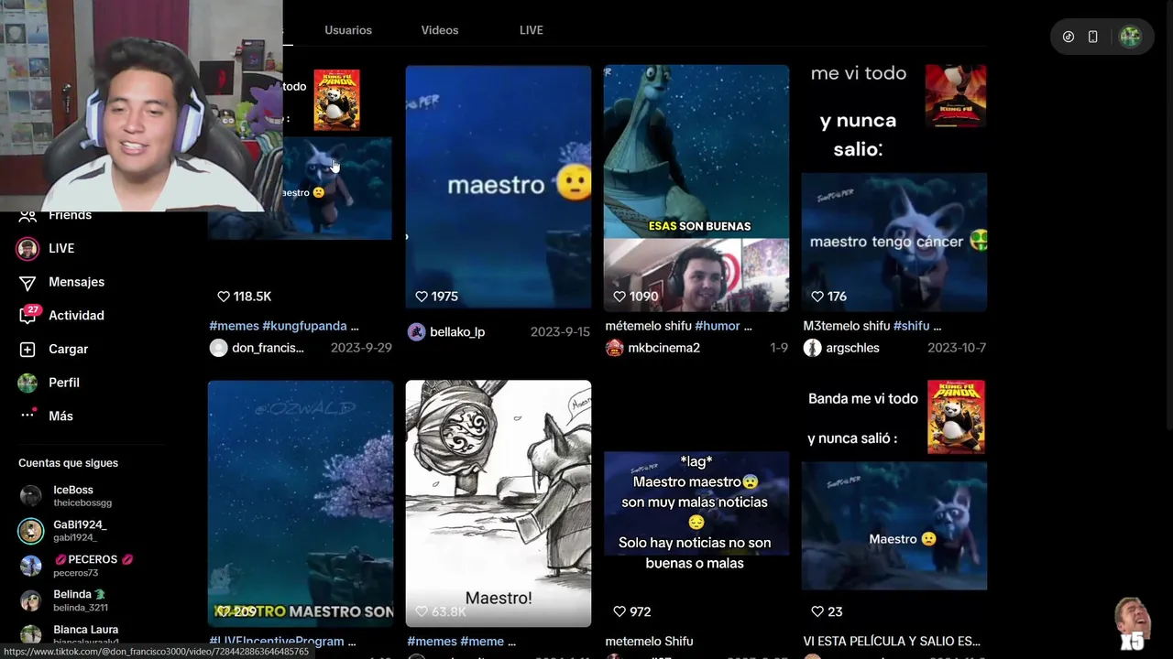Open the Friends sidebar item

tap(70, 215)
